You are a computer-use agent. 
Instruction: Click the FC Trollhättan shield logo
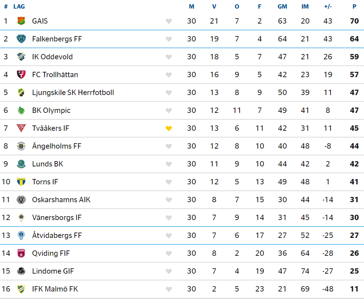21,75
